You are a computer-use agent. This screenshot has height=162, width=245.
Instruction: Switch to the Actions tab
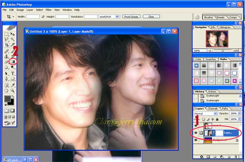[212, 91]
